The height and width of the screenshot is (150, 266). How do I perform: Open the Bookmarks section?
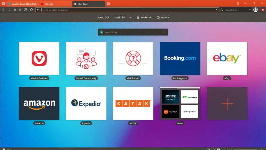tap(145, 18)
